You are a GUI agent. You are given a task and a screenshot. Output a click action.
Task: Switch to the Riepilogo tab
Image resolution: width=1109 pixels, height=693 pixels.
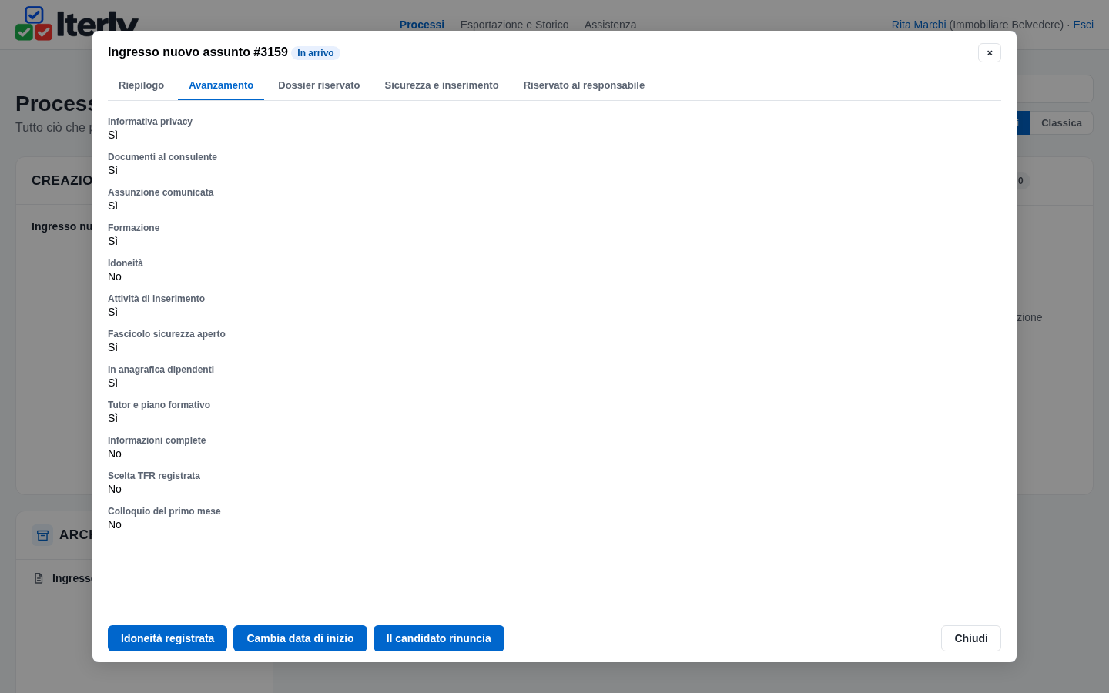pos(141,85)
